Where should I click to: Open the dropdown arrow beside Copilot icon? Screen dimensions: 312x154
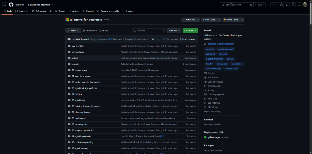click(x=255, y=5)
